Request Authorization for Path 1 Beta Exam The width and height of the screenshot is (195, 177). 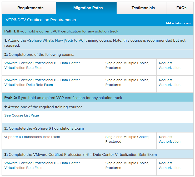coord(170,65)
